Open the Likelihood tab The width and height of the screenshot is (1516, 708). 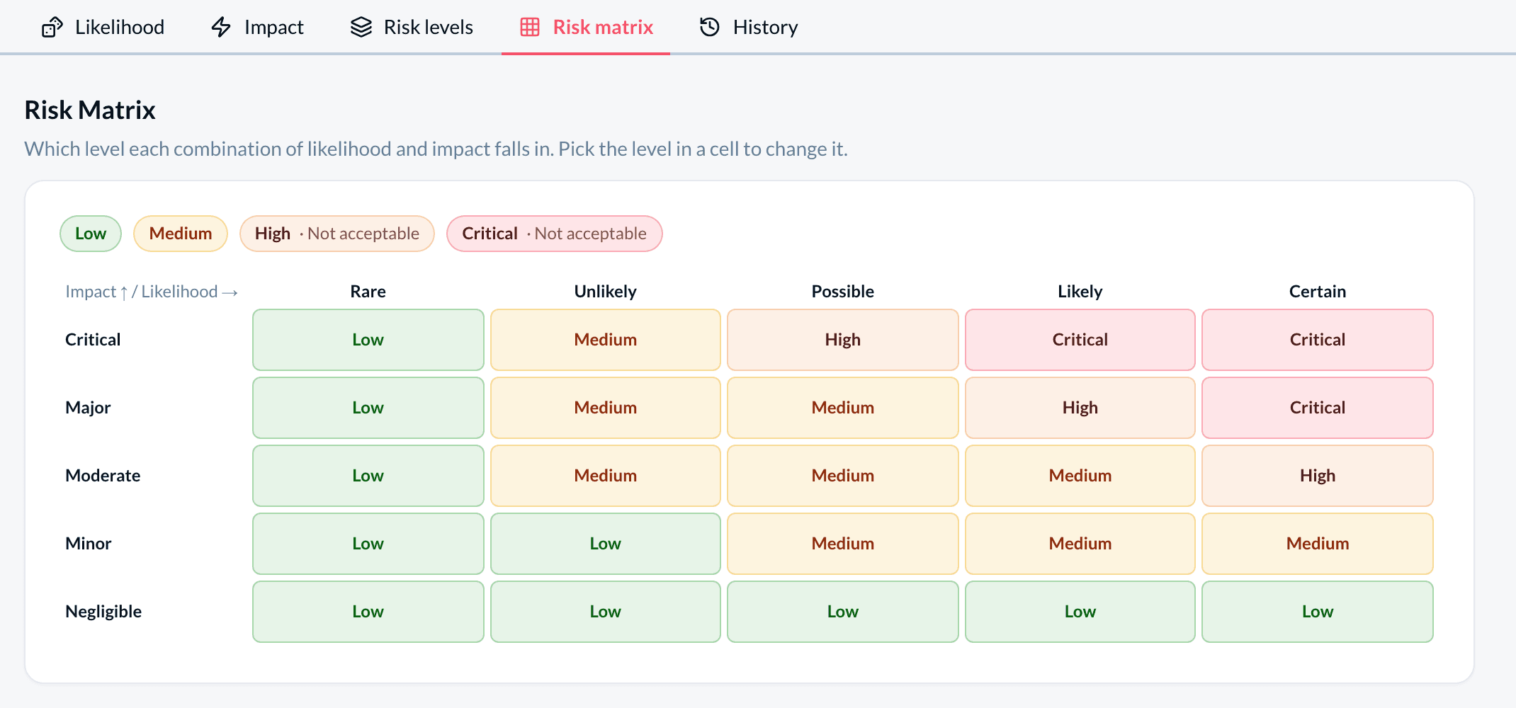tap(103, 28)
